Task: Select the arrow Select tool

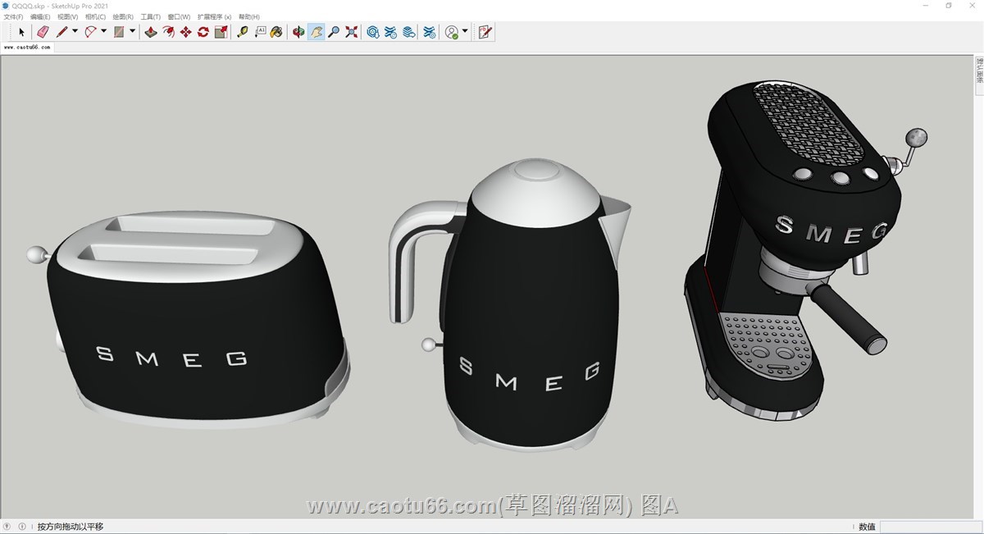Action: click(x=22, y=32)
